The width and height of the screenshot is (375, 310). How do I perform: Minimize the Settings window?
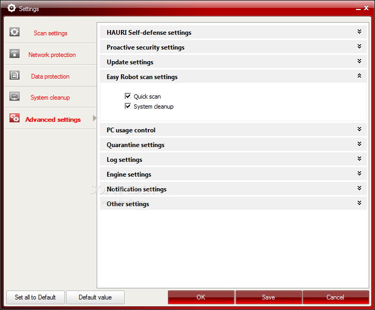(358, 8)
